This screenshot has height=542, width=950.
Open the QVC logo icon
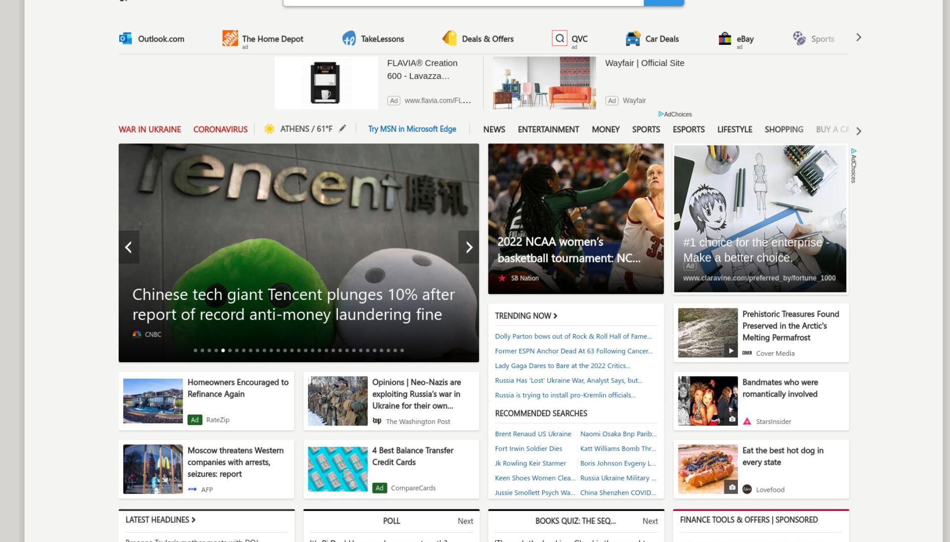coord(559,38)
